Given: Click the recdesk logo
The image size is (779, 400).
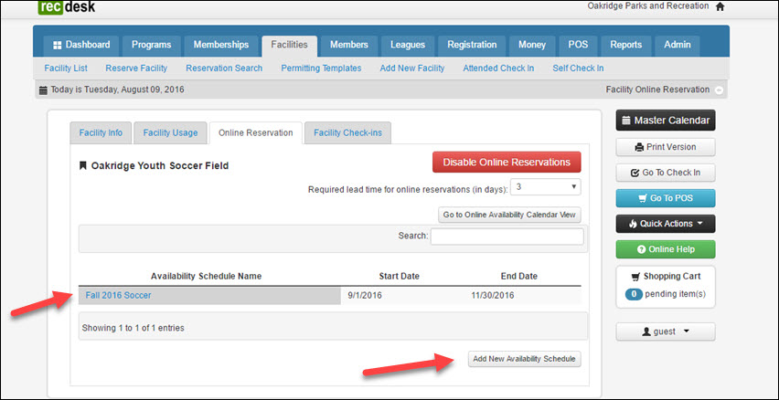Looking at the screenshot, I should click(67, 6).
